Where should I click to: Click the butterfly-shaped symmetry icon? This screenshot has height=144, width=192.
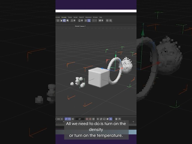tap(100, 21)
